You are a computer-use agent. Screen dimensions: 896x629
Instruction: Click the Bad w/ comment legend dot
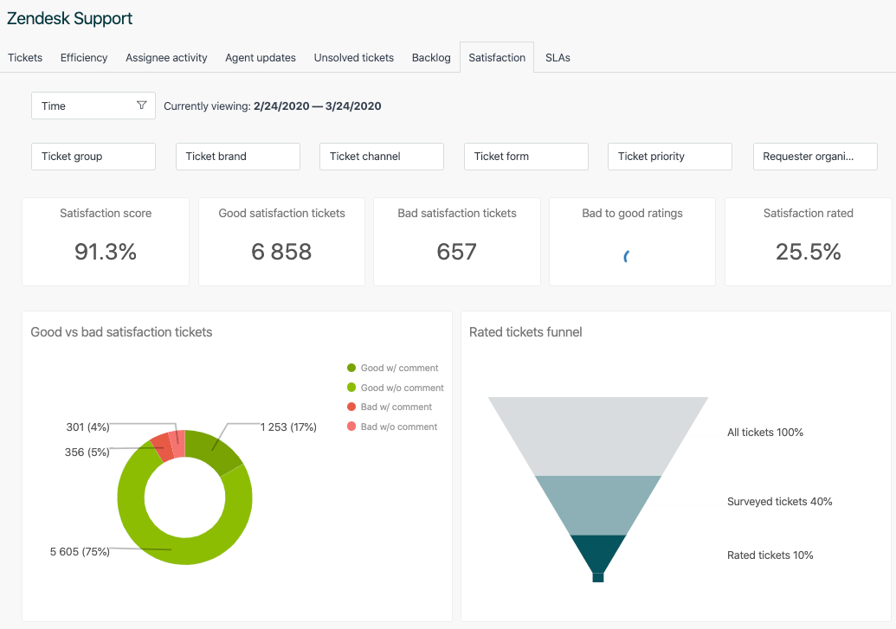350,407
